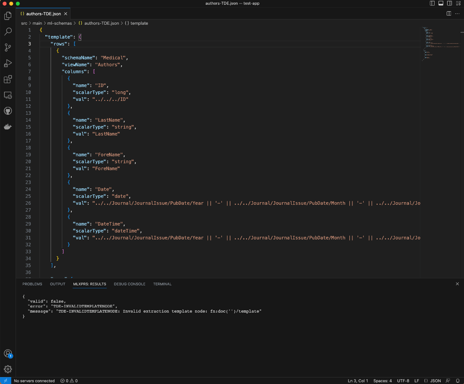Image resolution: width=464 pixels, height=384 pixels.
Task: Open the Run and Debug view
Action: click(8, 64)
